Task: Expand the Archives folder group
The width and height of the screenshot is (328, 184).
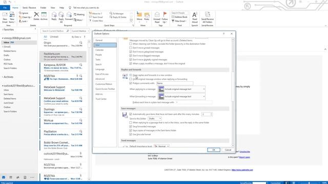Action: pyautogui.click(x=3, y=77)
